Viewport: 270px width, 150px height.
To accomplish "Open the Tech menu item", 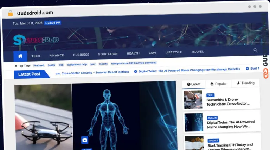I will pyautogui.click(x=36, y=56).
